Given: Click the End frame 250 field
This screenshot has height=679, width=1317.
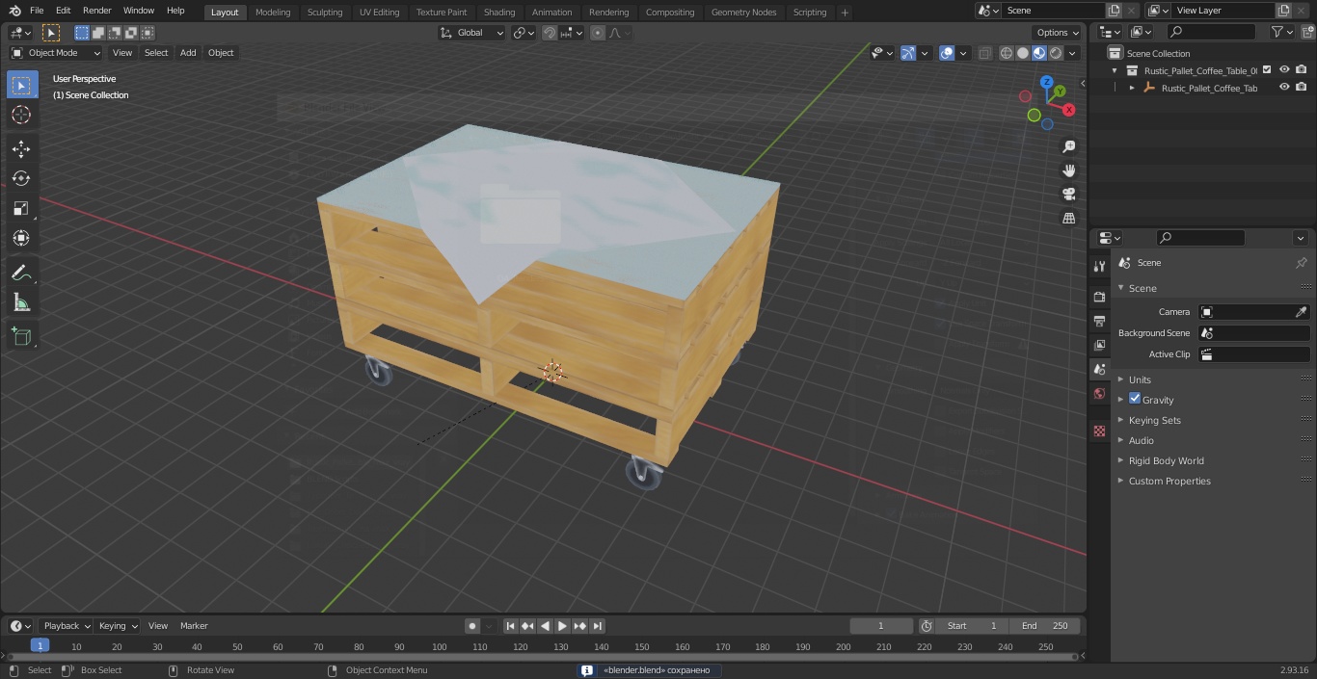Looking at the screenshot, I should click(1045, 626).
